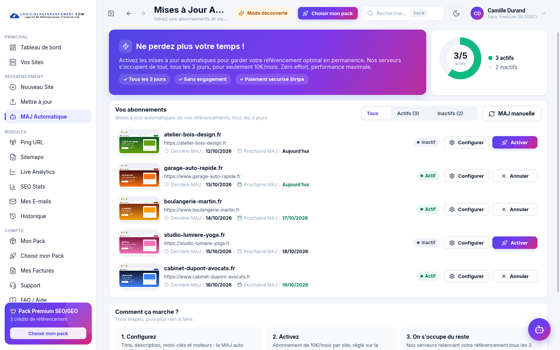Click the Mes Factures document icon

13,271
